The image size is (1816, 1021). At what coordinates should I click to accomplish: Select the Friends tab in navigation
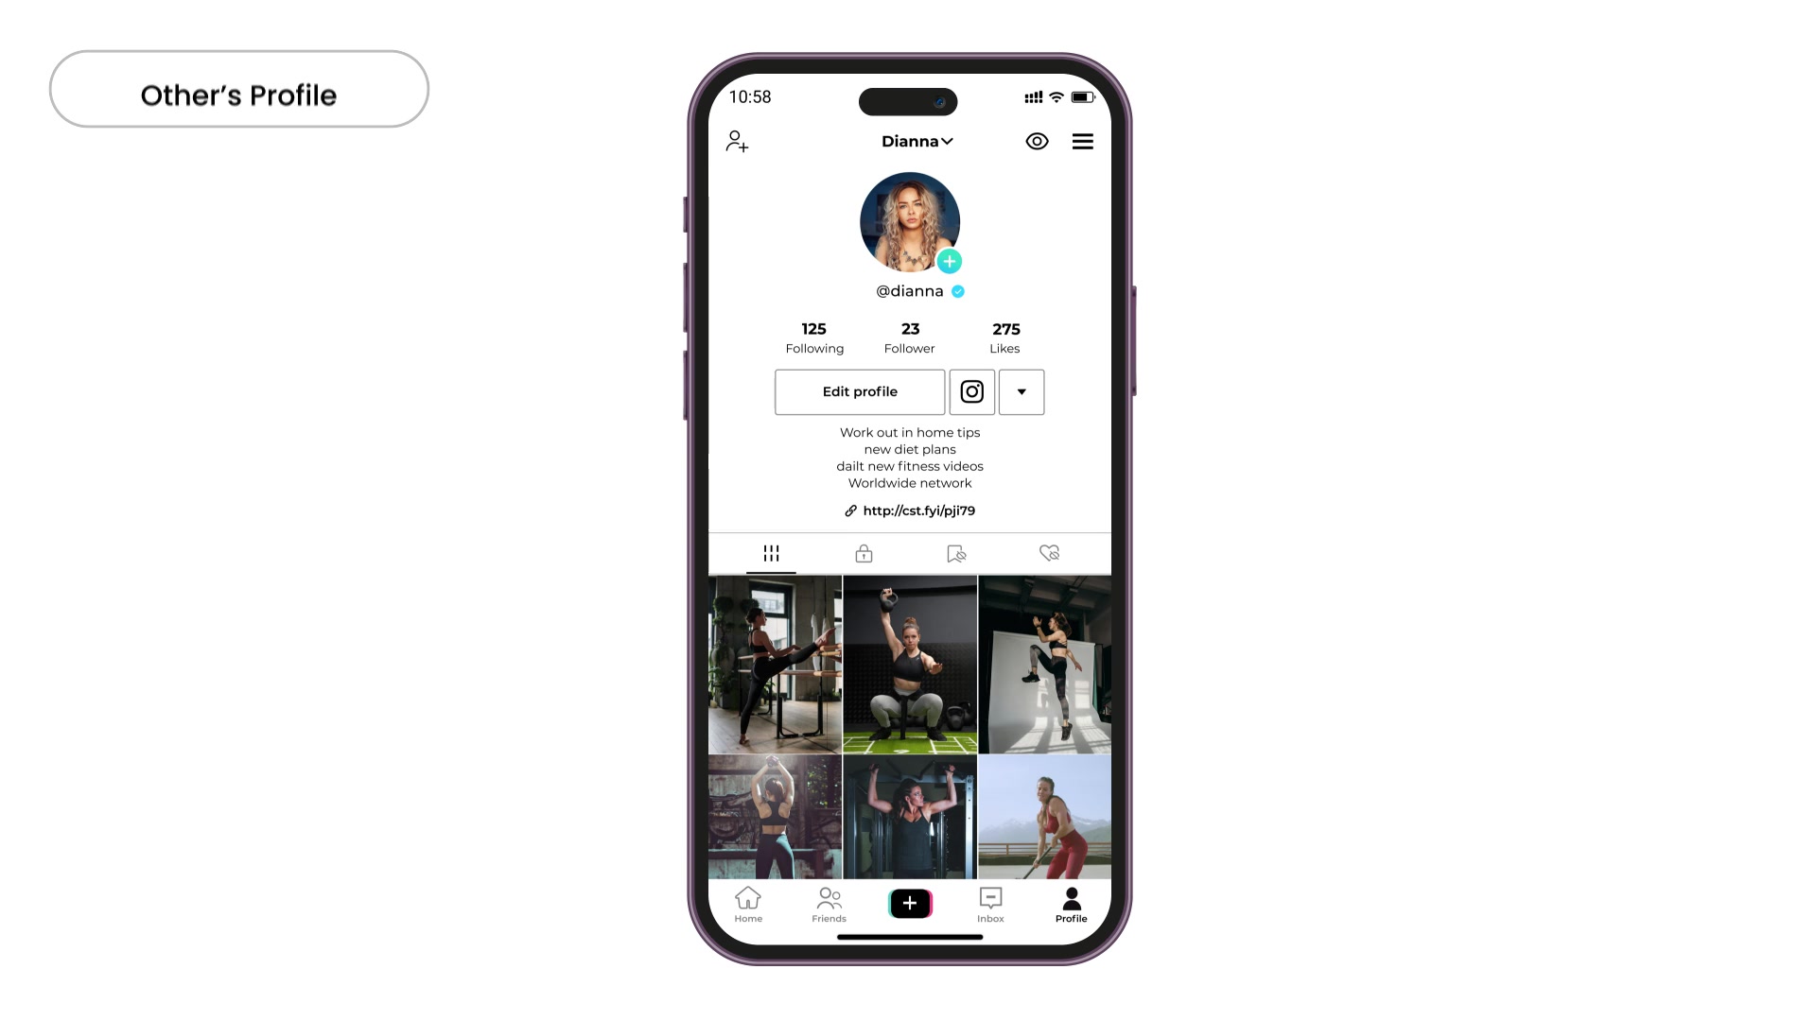tap(829, 904)
